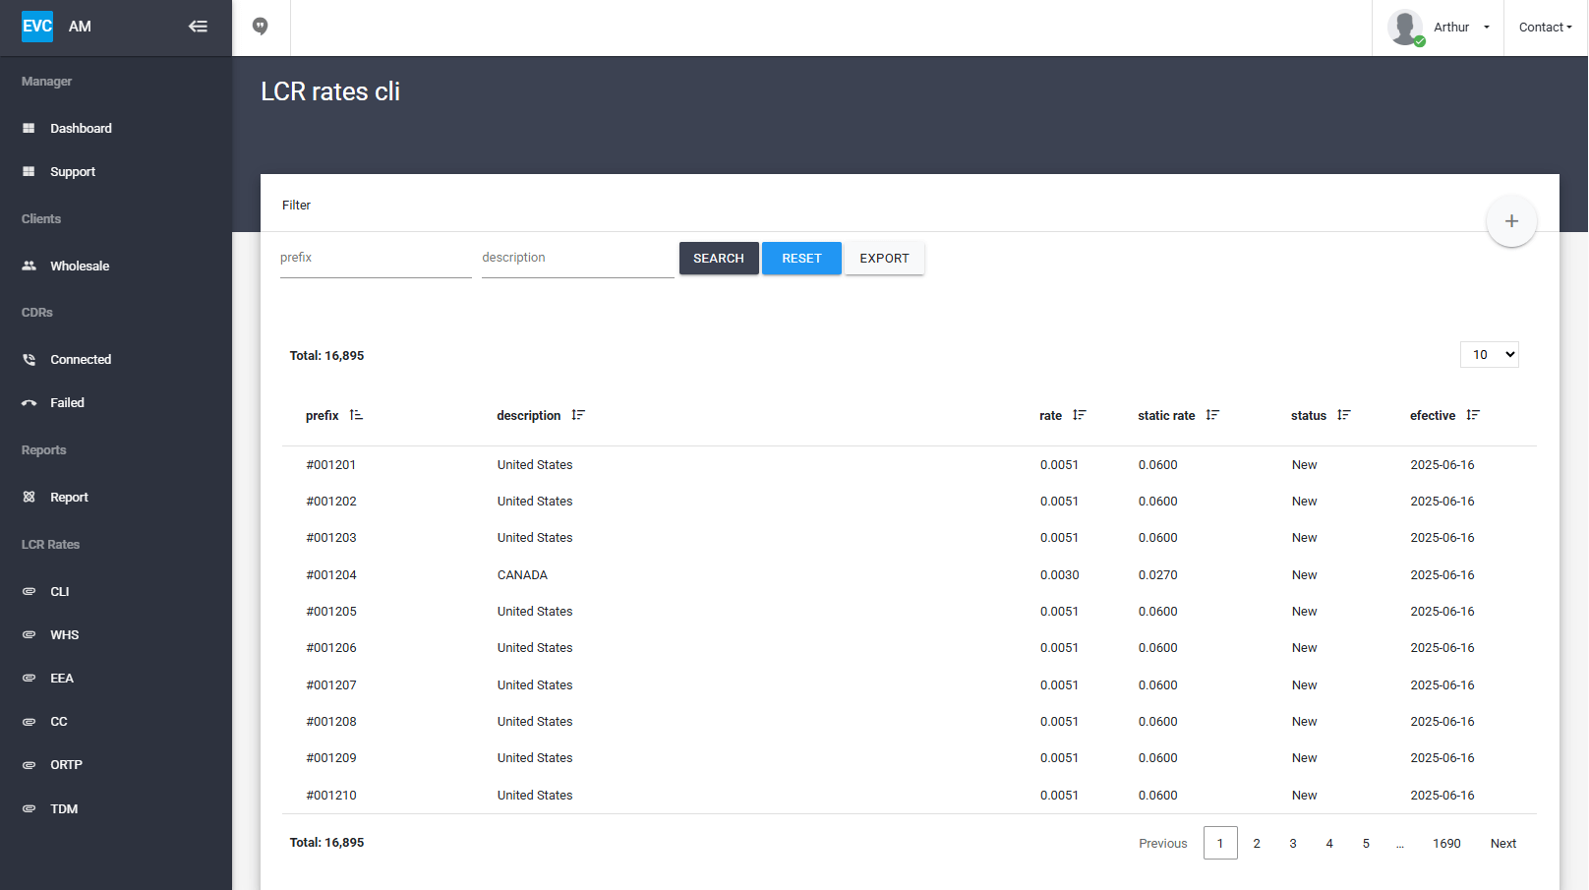Click the prefix cell #001207
The height and width of the screenshot is (890, 1589).
331,685
